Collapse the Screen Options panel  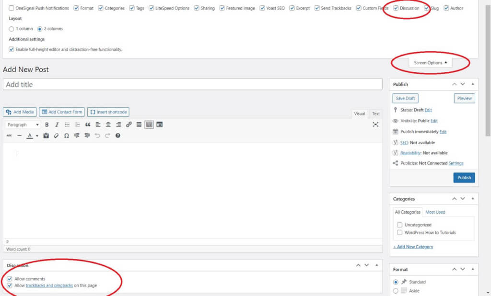431,62
